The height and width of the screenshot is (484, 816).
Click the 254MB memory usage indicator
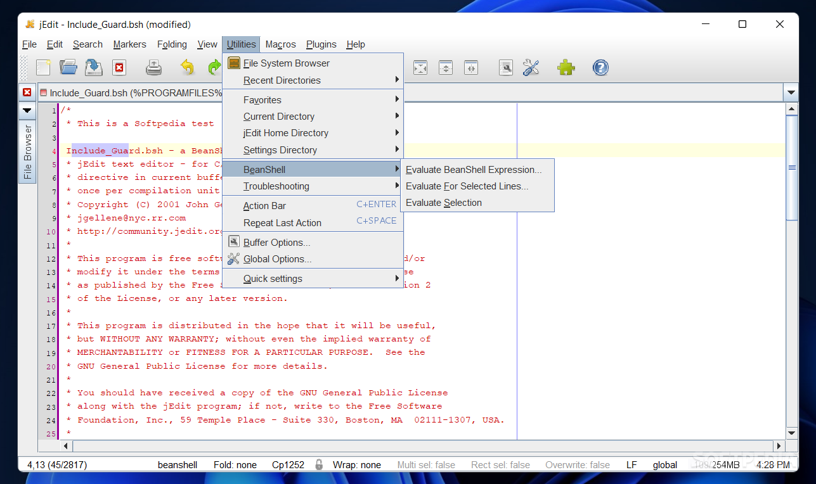pos(717,465)
